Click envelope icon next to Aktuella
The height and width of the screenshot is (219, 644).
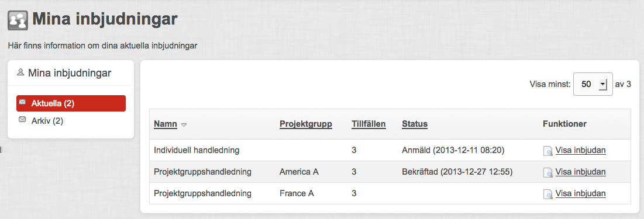22,102
